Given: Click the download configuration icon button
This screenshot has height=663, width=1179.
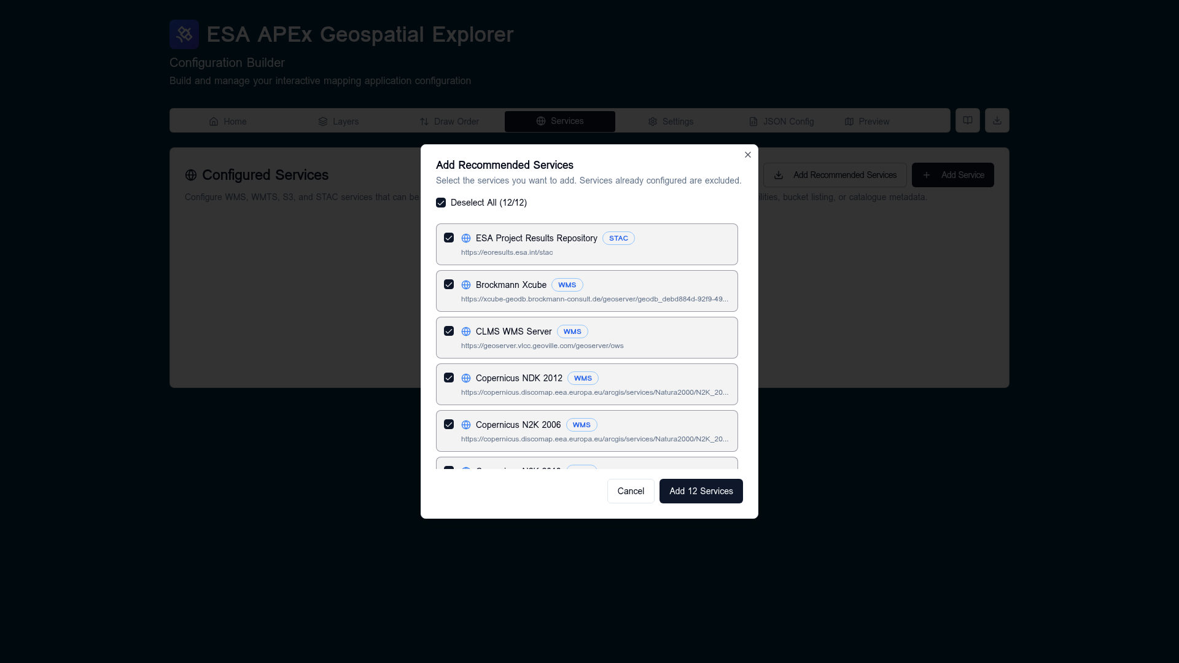Looking at the screenshot, I should 997,120.
